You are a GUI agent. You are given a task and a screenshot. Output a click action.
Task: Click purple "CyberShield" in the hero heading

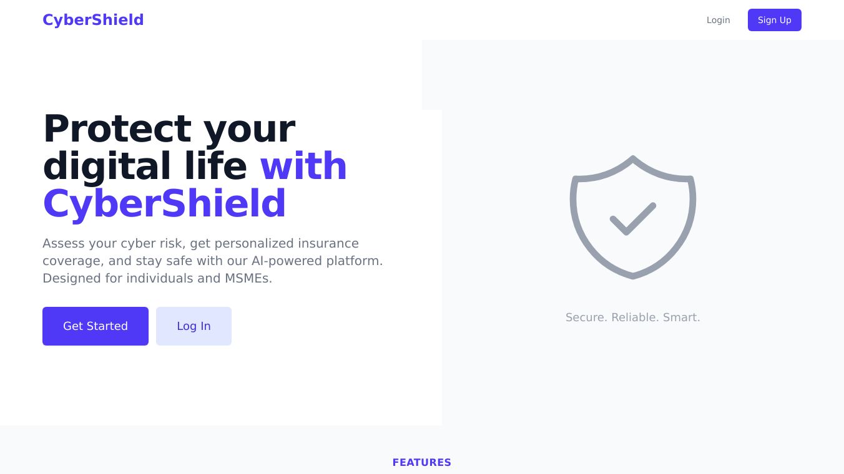coord(164,204)
